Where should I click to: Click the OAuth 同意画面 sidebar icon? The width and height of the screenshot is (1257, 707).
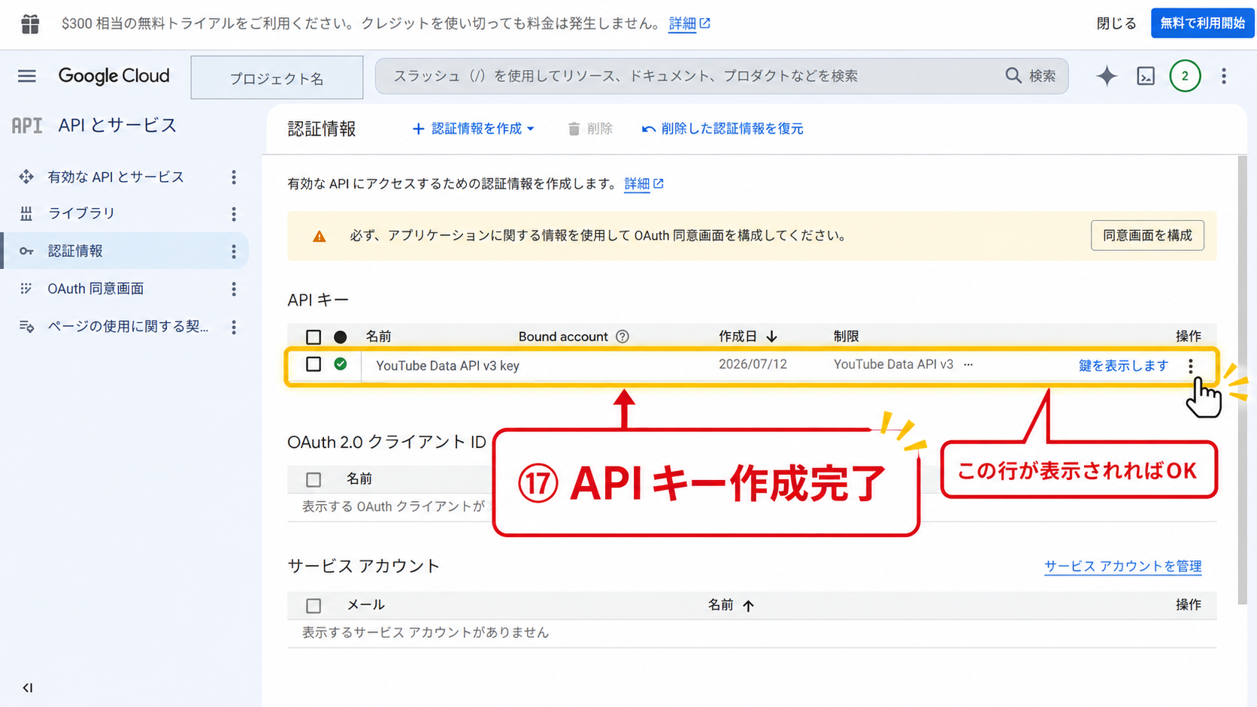(26, 289)
